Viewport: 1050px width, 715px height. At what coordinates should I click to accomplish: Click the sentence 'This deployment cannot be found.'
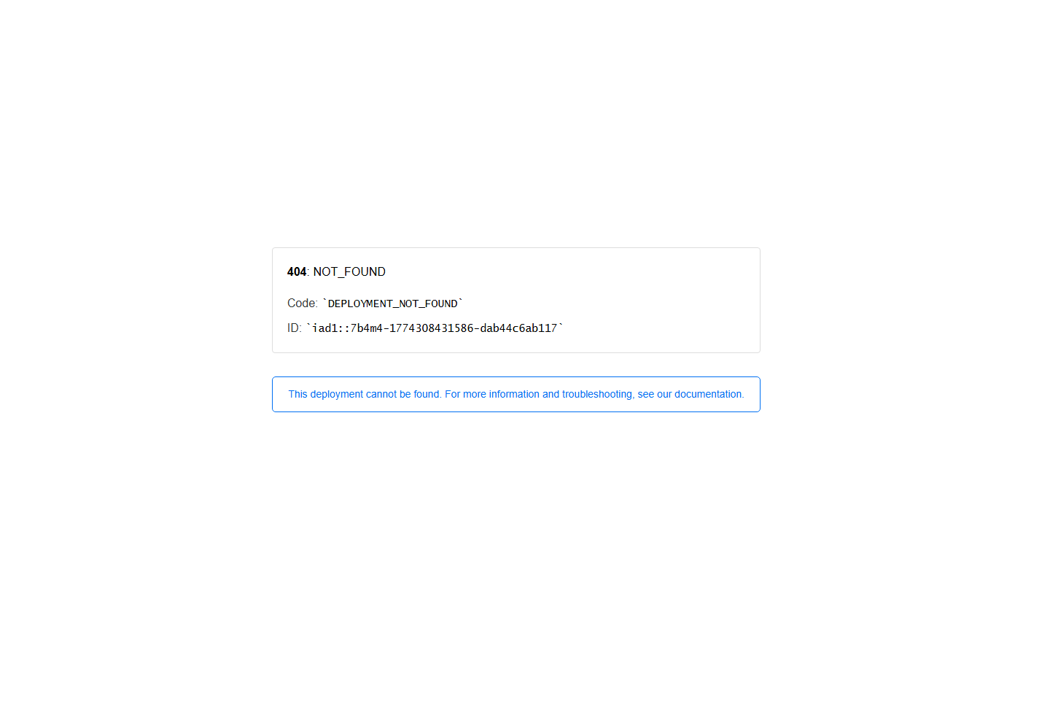[x=365, y=394]
